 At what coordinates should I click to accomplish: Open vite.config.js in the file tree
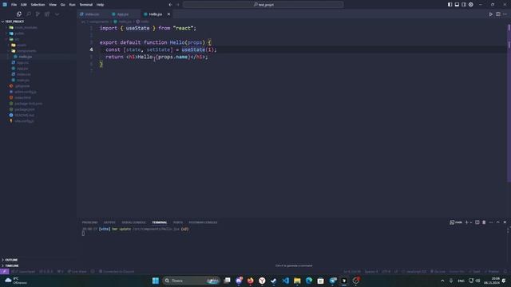click(x=38, y=121)
